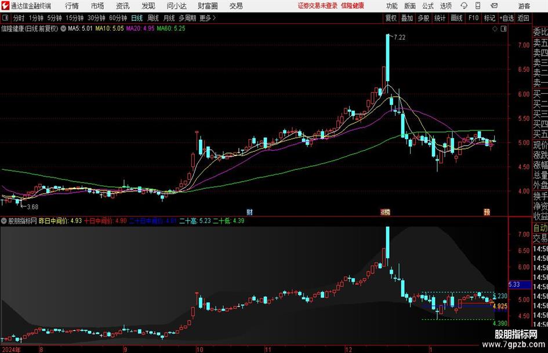Switch to 30分钟 period

point(97,18)
